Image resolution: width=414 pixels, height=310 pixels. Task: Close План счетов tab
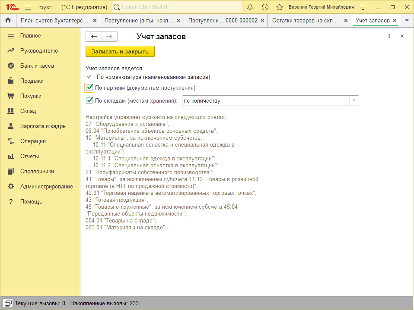tap(95, 21)
